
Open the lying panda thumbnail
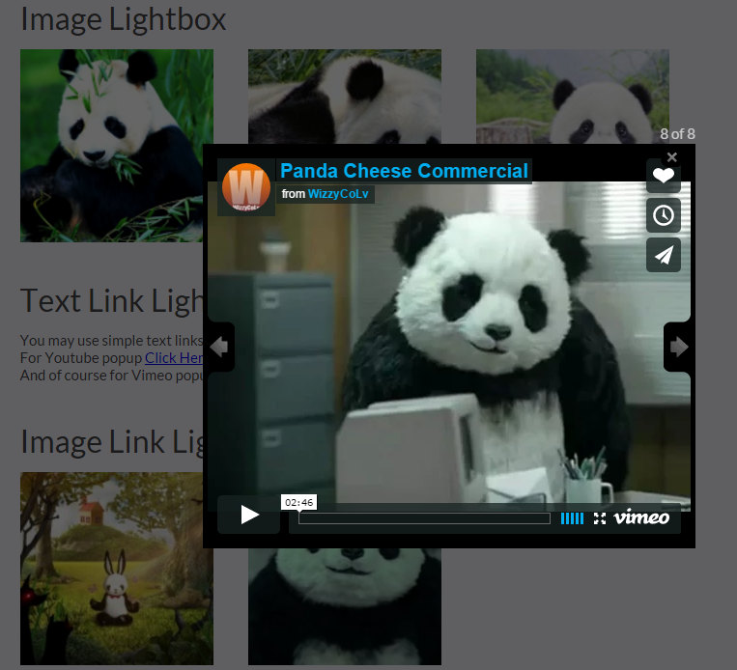coord(345,97)
